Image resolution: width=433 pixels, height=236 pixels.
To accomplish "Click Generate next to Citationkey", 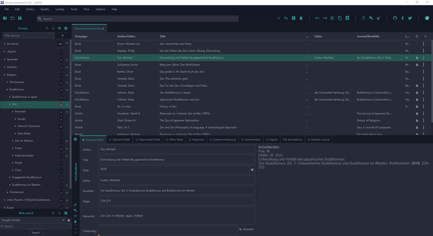I will 246,229.
